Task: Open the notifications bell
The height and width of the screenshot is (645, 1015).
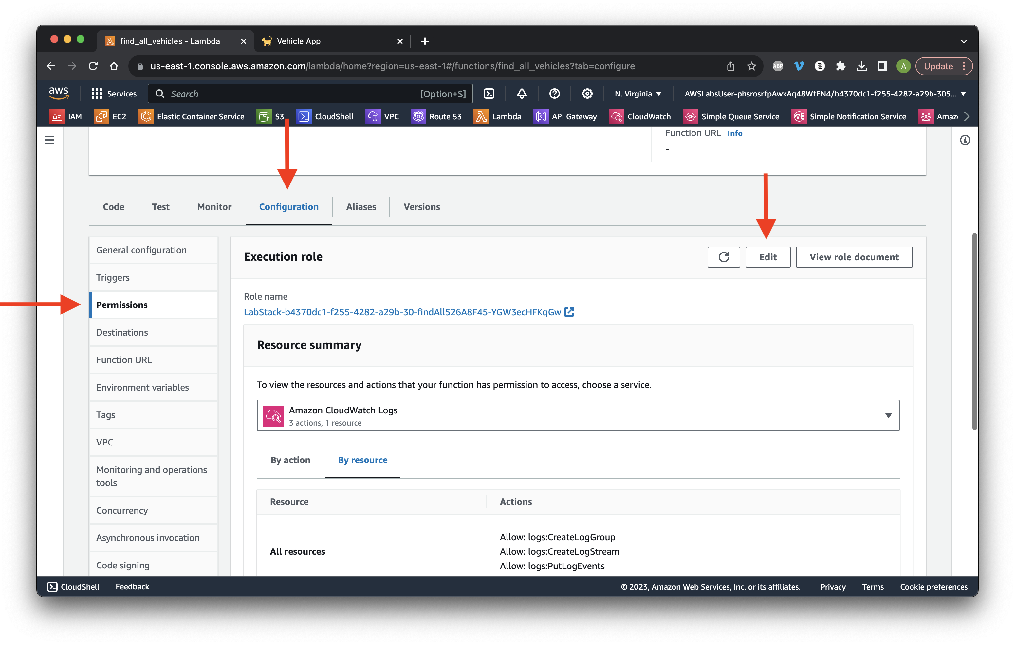Action: [522, 94]
